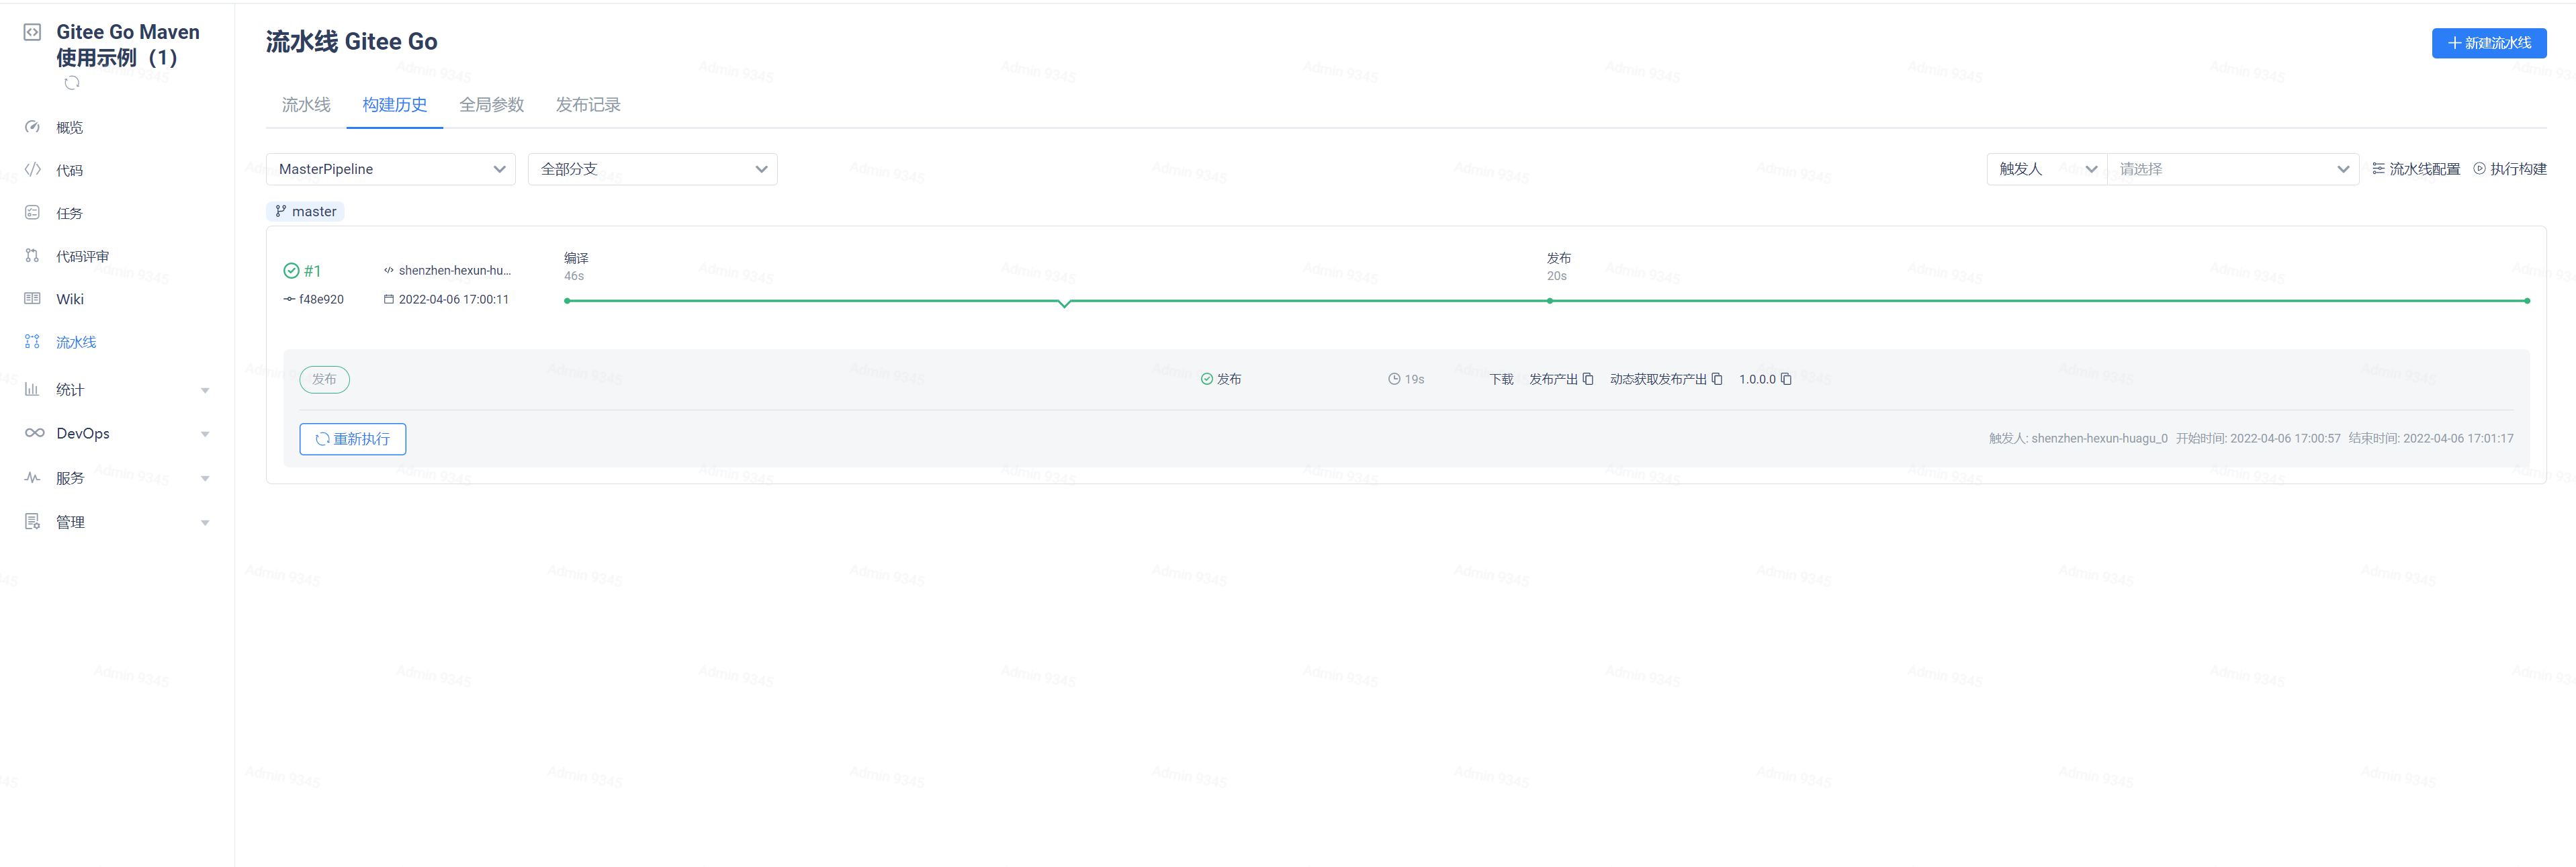Open the 触发人 filter type dropdown
Screen dimensions: 2576x867
[2046, 169]
